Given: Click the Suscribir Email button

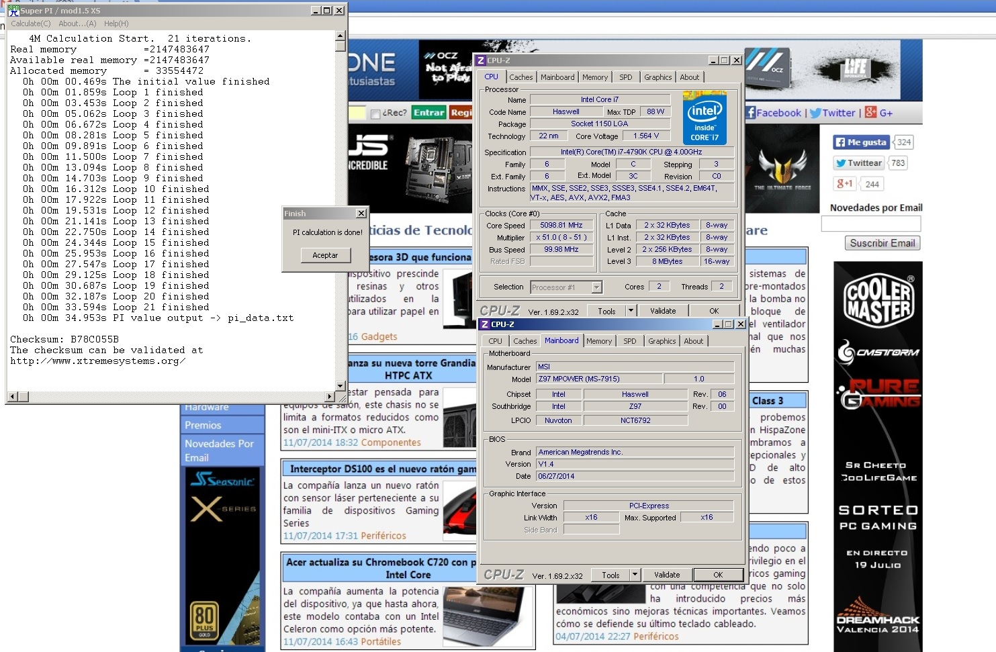Looking at the screenshot, I should 882,243.
